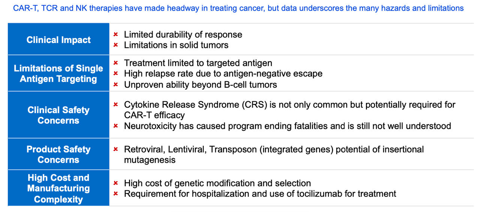Click the 'Product Safety Concerns' blue cell
Viewport: 480px width, 212px height.
tap(58, 154)
